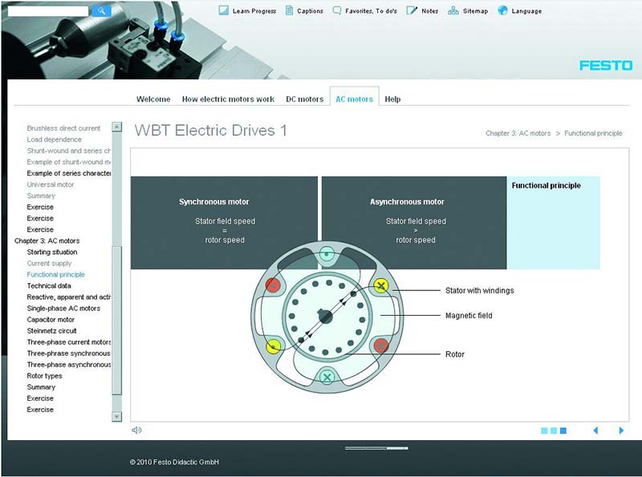The image size is (642, 477).
Task: Select Functional principle in the sidebar
Action: [55, 274]
